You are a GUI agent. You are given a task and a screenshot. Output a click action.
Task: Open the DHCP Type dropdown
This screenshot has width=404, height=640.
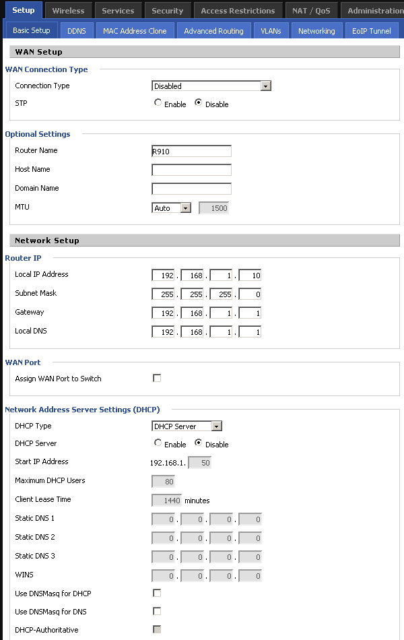(x=187, y=426)
